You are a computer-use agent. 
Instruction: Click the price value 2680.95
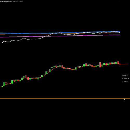point(125,75)
